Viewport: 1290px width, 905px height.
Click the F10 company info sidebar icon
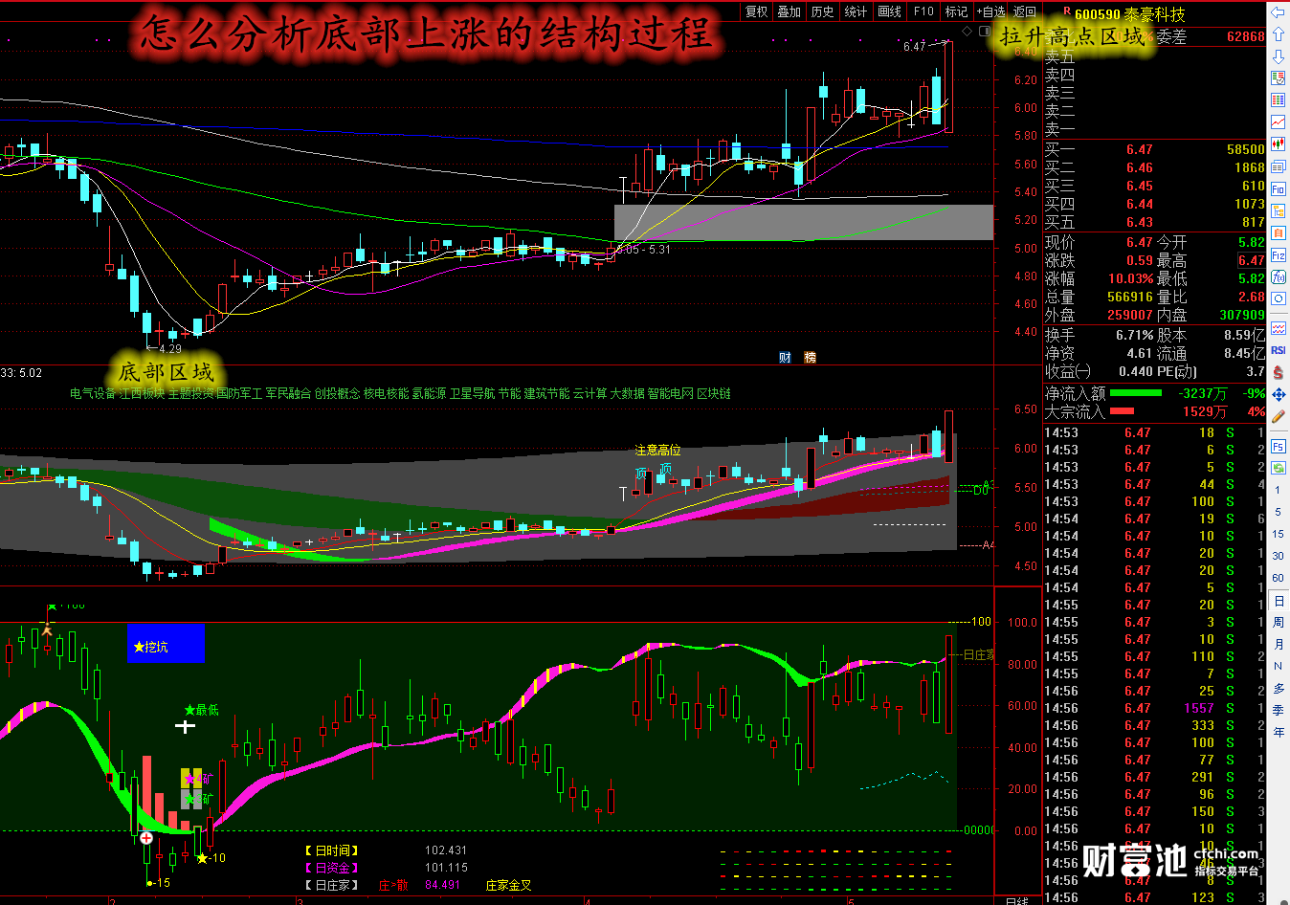(1278, 188)
